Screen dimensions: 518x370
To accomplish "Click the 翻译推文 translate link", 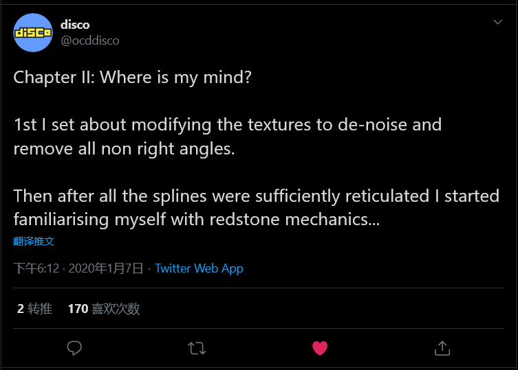I will 34,241.
